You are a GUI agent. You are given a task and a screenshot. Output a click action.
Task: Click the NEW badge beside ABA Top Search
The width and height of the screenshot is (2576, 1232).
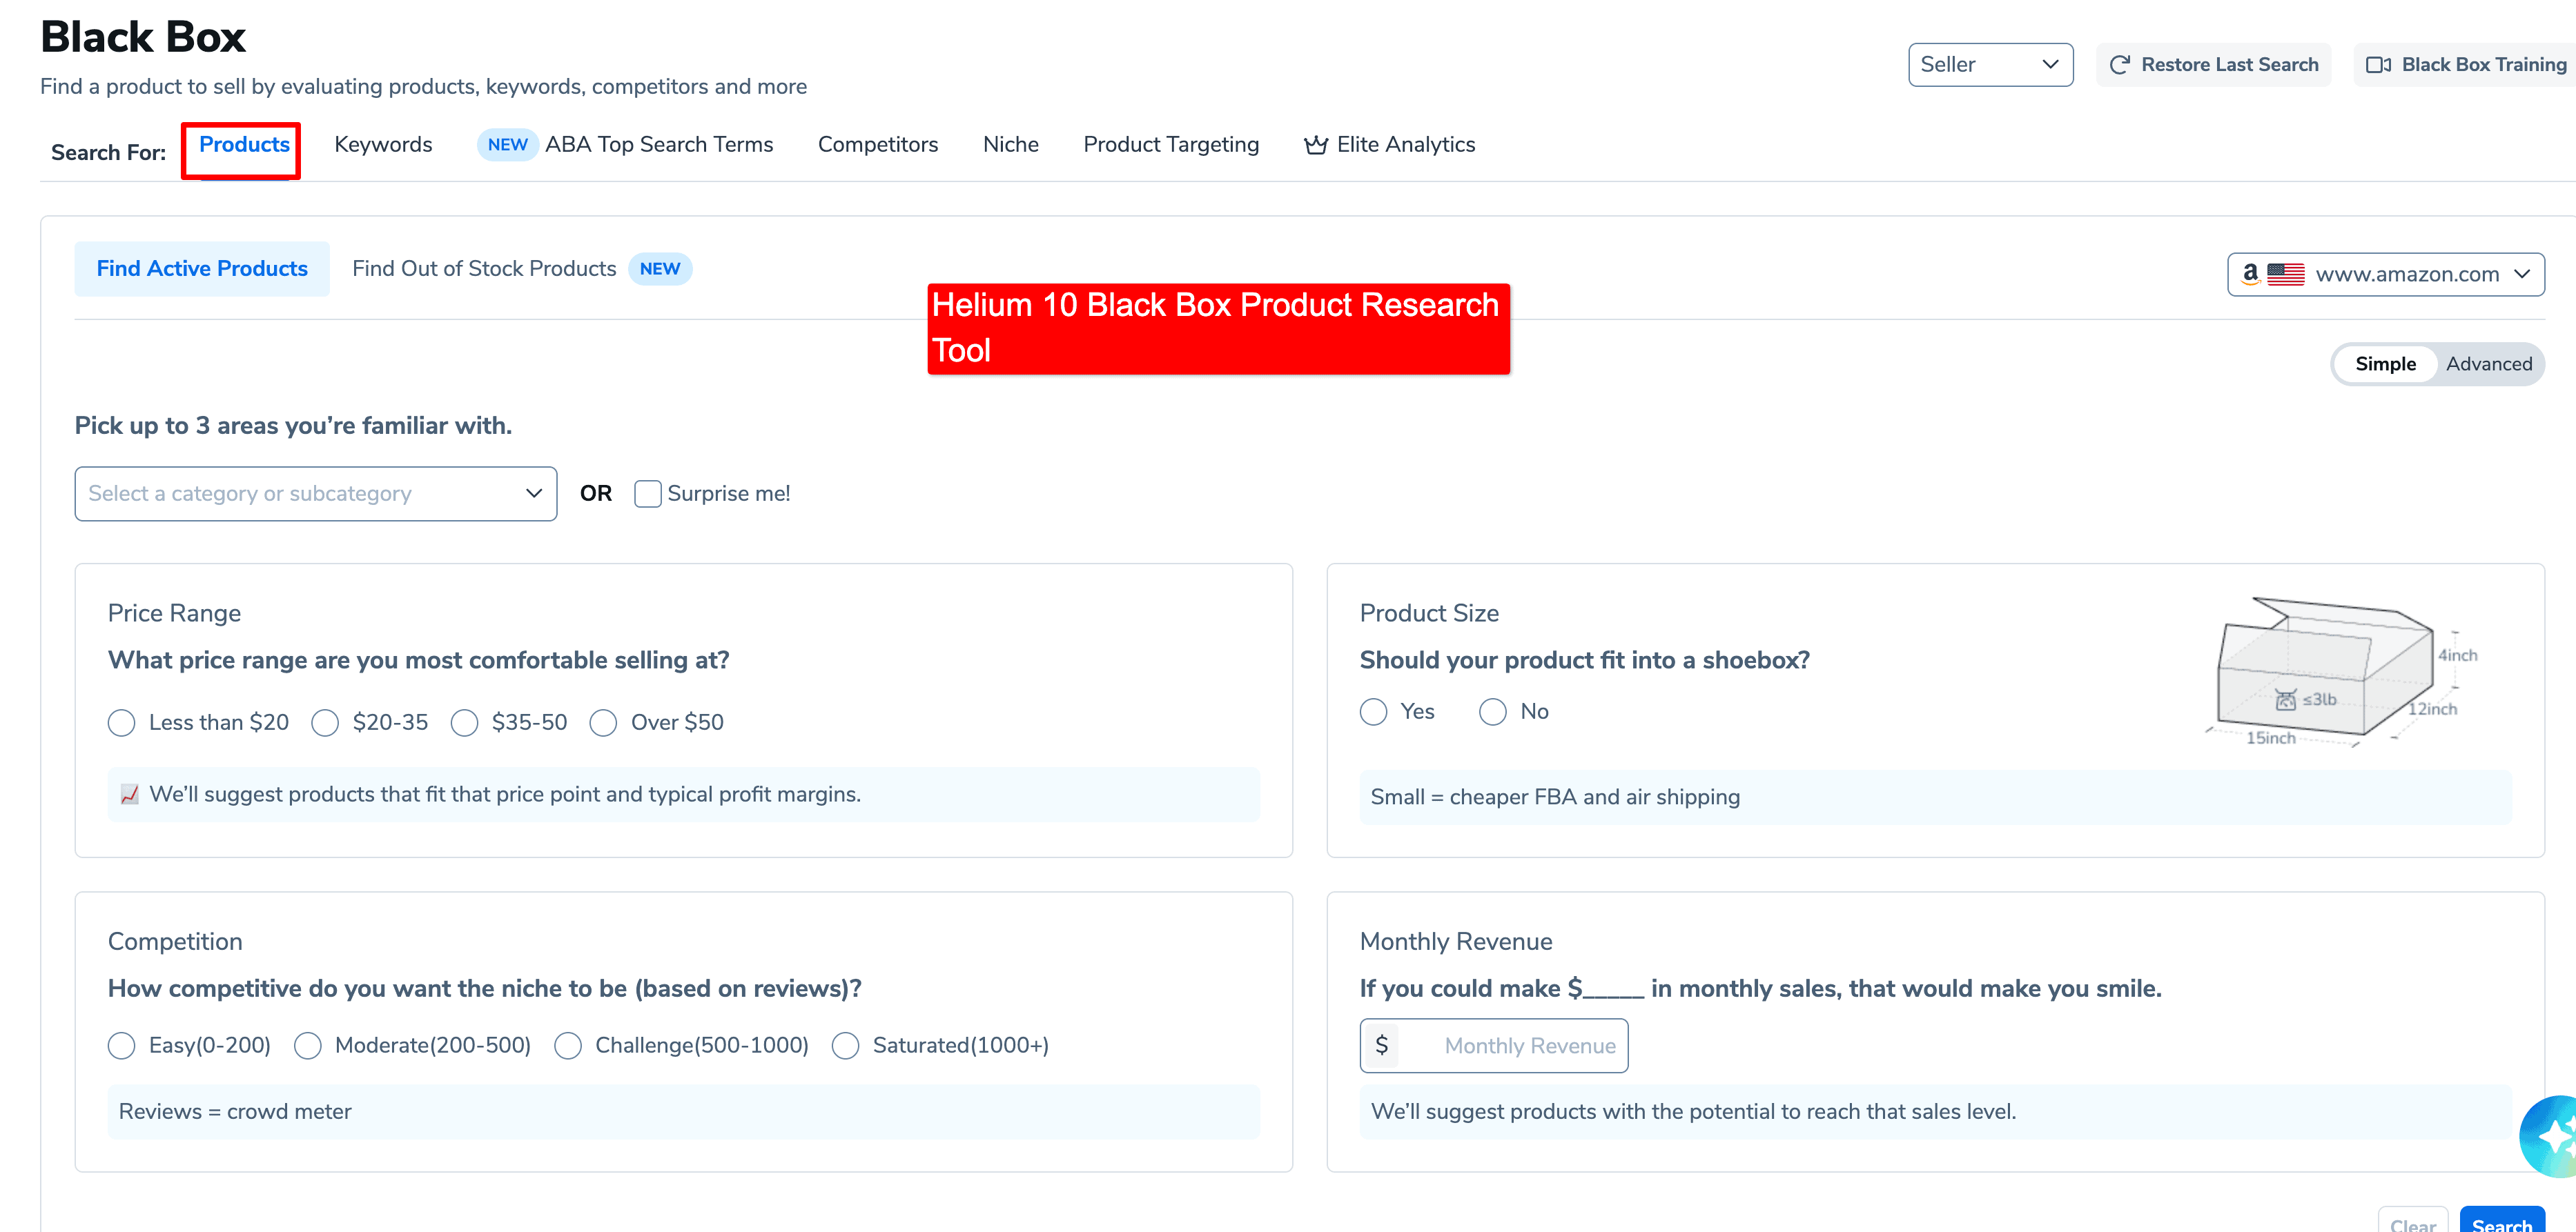[507, 145]
